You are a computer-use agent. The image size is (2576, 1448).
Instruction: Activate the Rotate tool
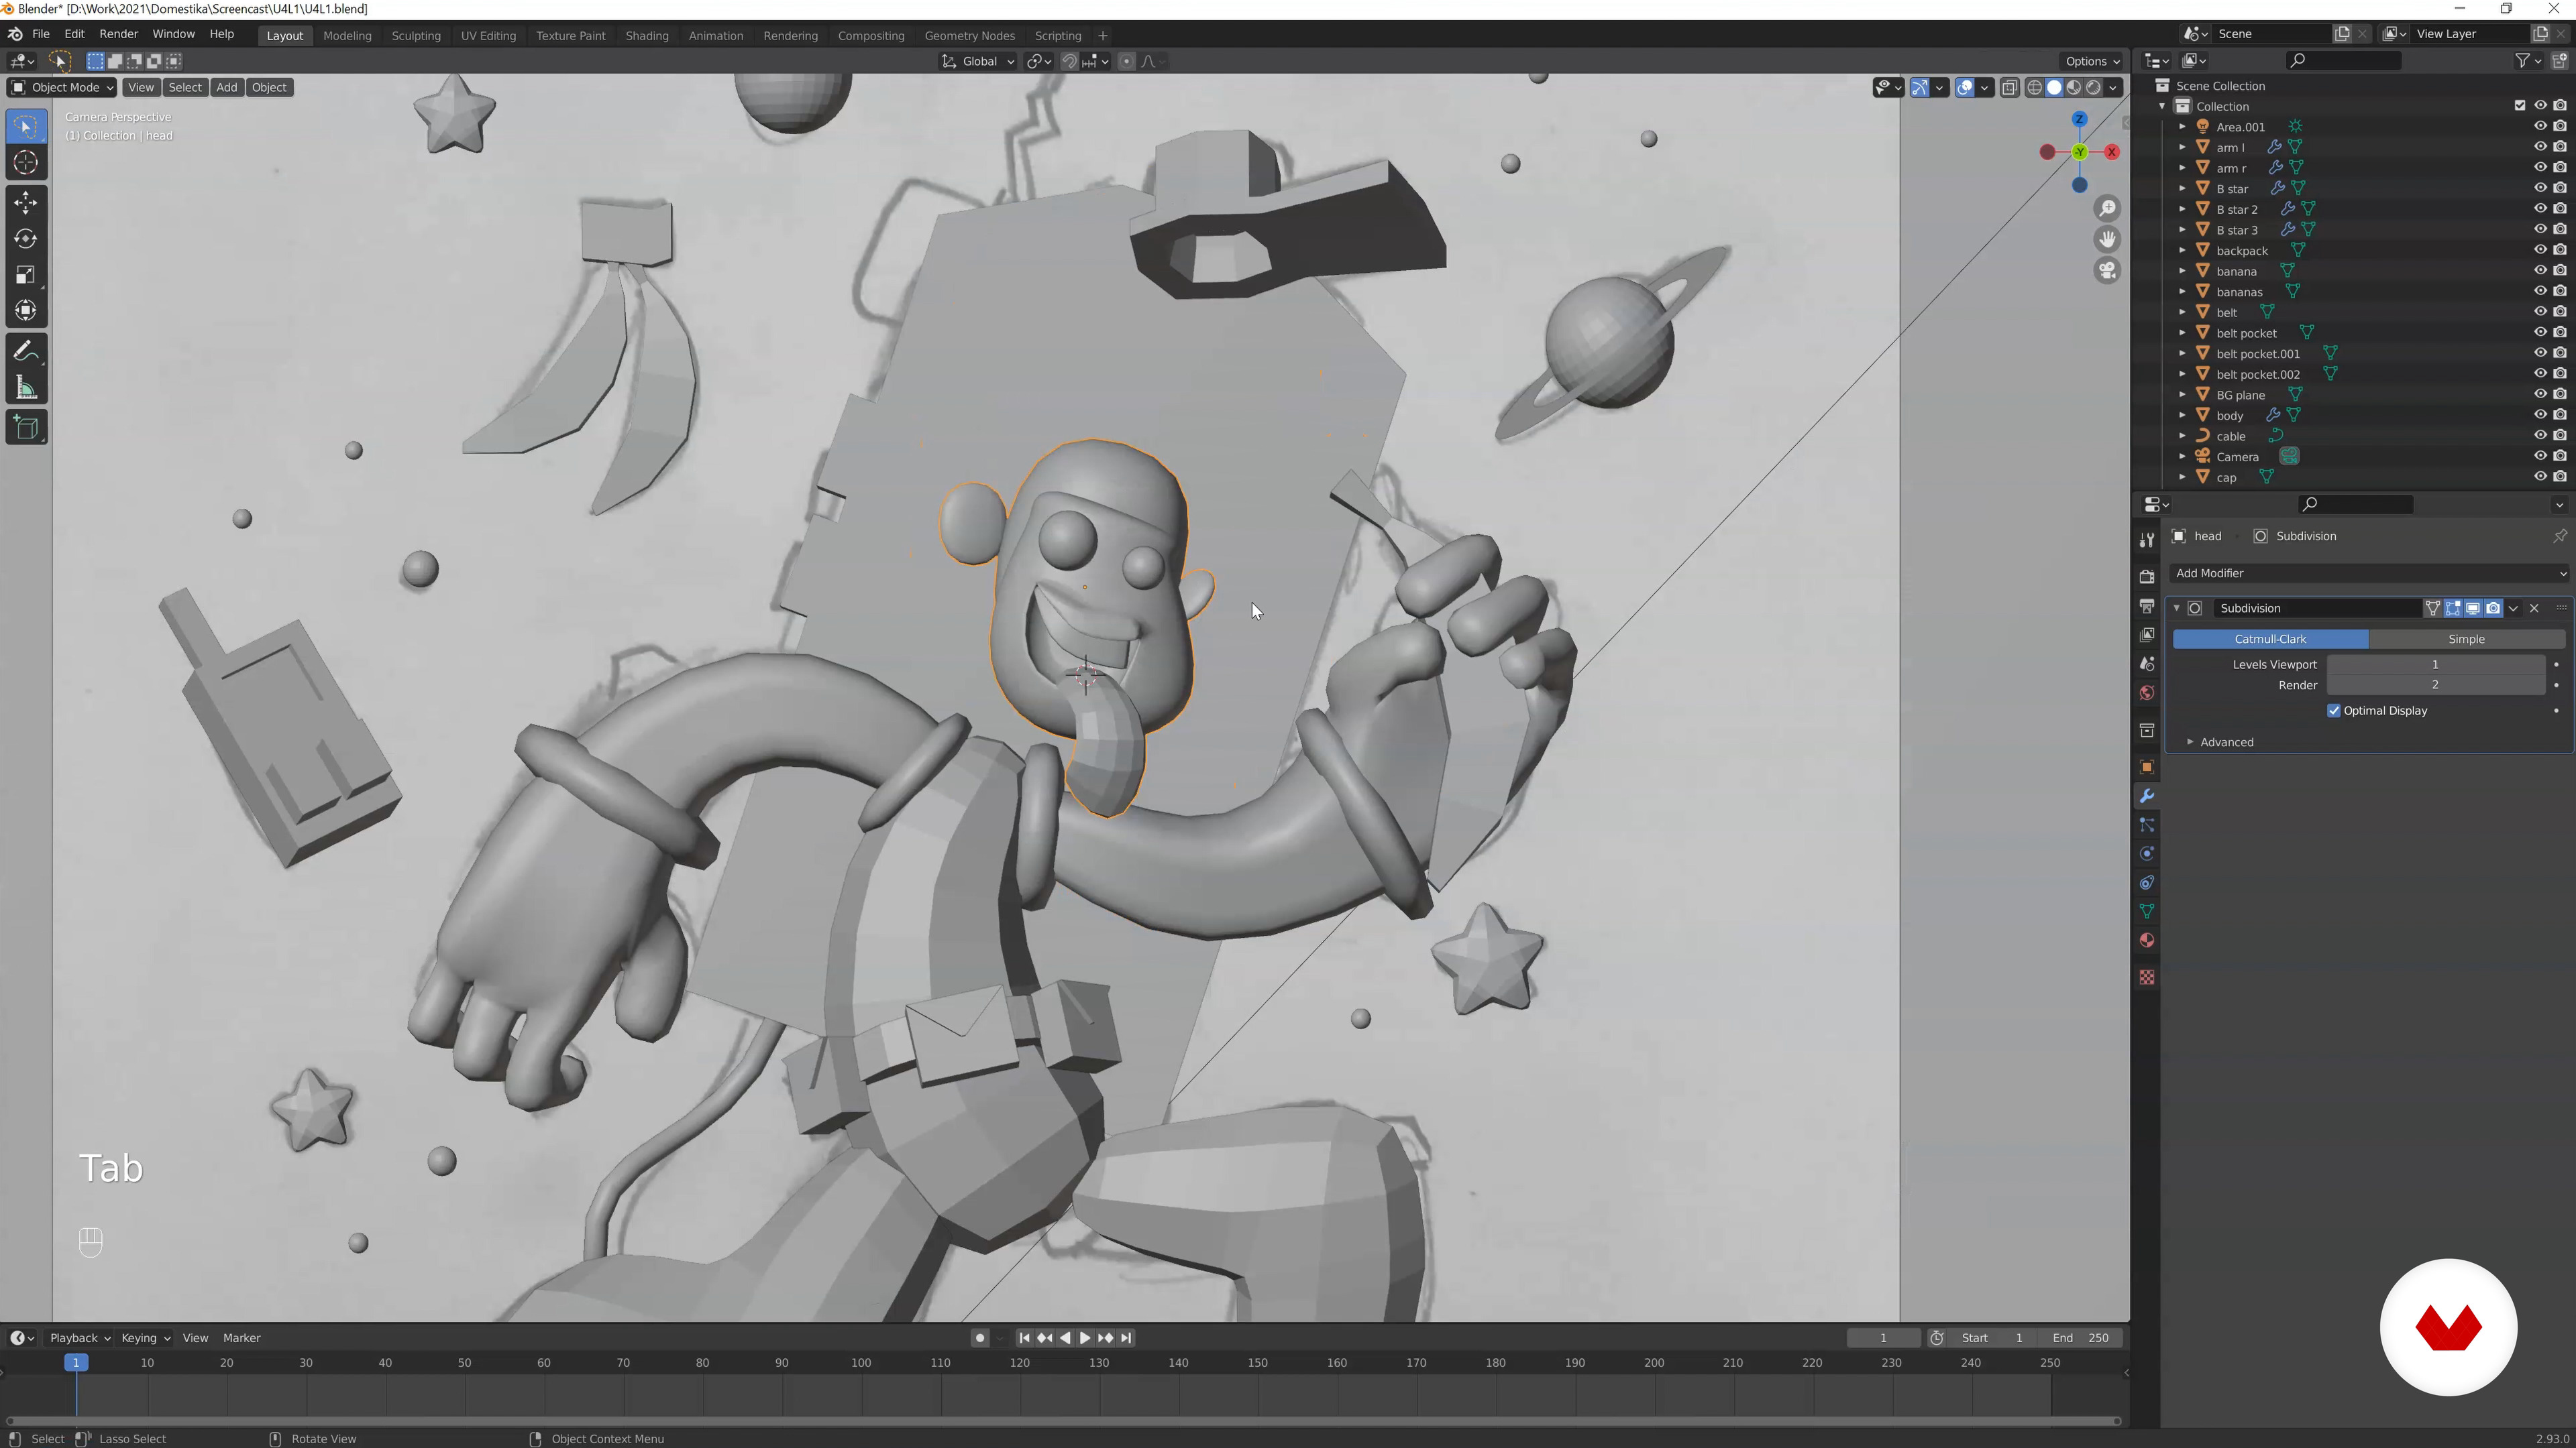coord(26,239)
